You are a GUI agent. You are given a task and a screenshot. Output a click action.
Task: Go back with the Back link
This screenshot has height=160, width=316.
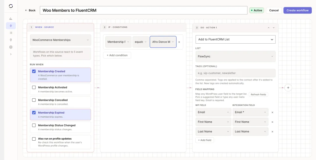point(30,10)
